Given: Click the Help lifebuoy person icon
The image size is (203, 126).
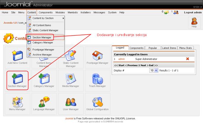Looking at the screenshot, I should pos(194,21).
